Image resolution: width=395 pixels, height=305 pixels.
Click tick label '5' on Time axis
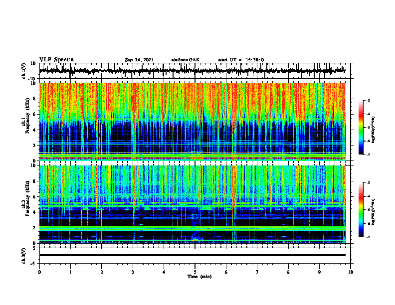[x=195, y=272]
